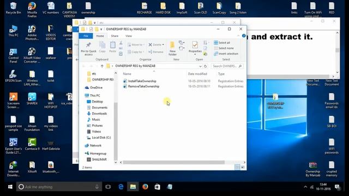Click the horizontal scrollbar in file list
This screenshot has height=196, width=349.
pos(174,162)
